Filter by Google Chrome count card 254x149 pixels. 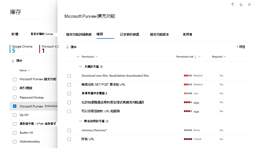click(x=22, y=49)
